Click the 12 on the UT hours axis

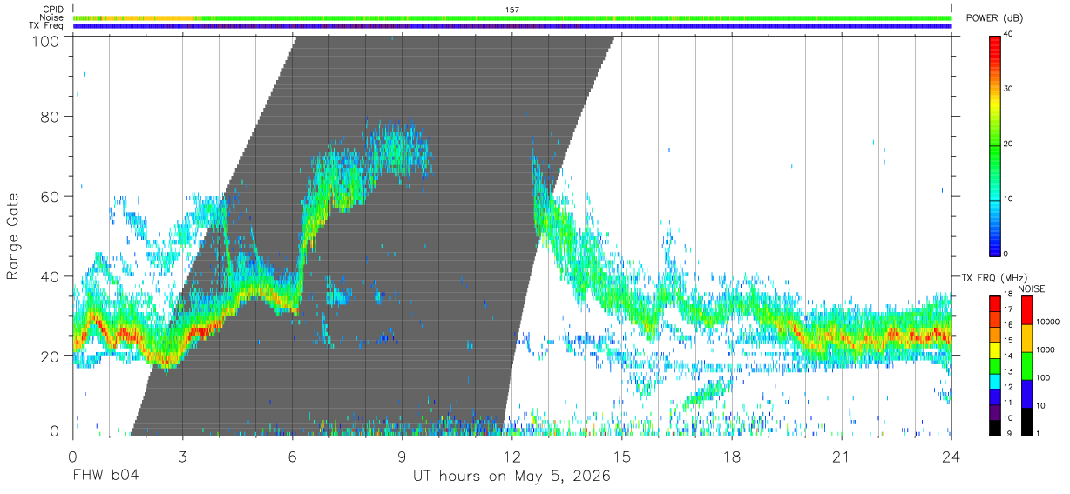512,456
